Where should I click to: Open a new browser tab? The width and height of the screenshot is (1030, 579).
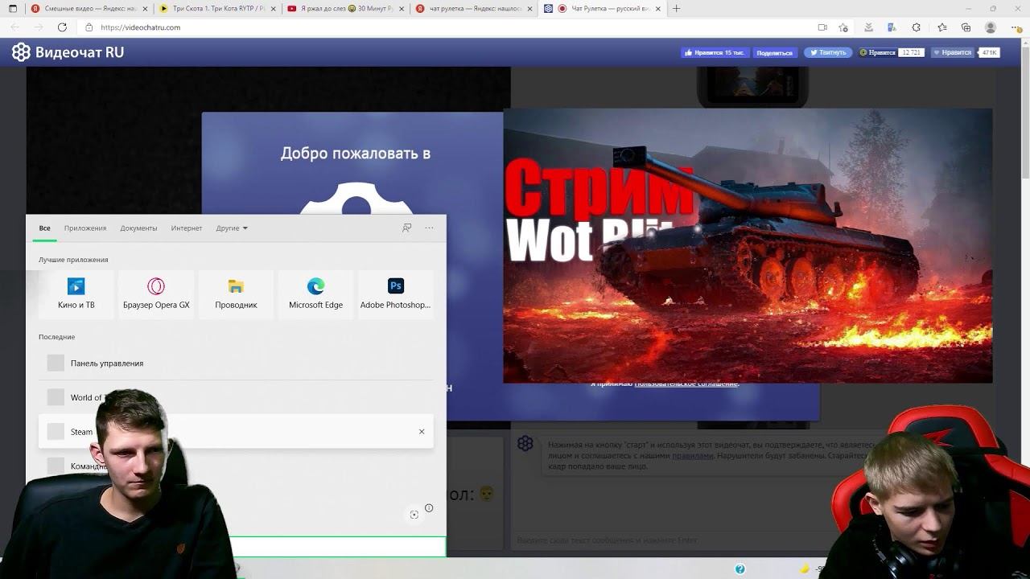(676, 9)
